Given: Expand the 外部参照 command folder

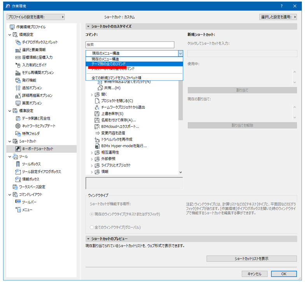Looking at the screenshot, I should click(92, 159).
